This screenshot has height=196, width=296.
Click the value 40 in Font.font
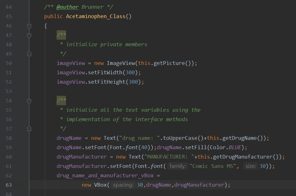click(144, 148)
